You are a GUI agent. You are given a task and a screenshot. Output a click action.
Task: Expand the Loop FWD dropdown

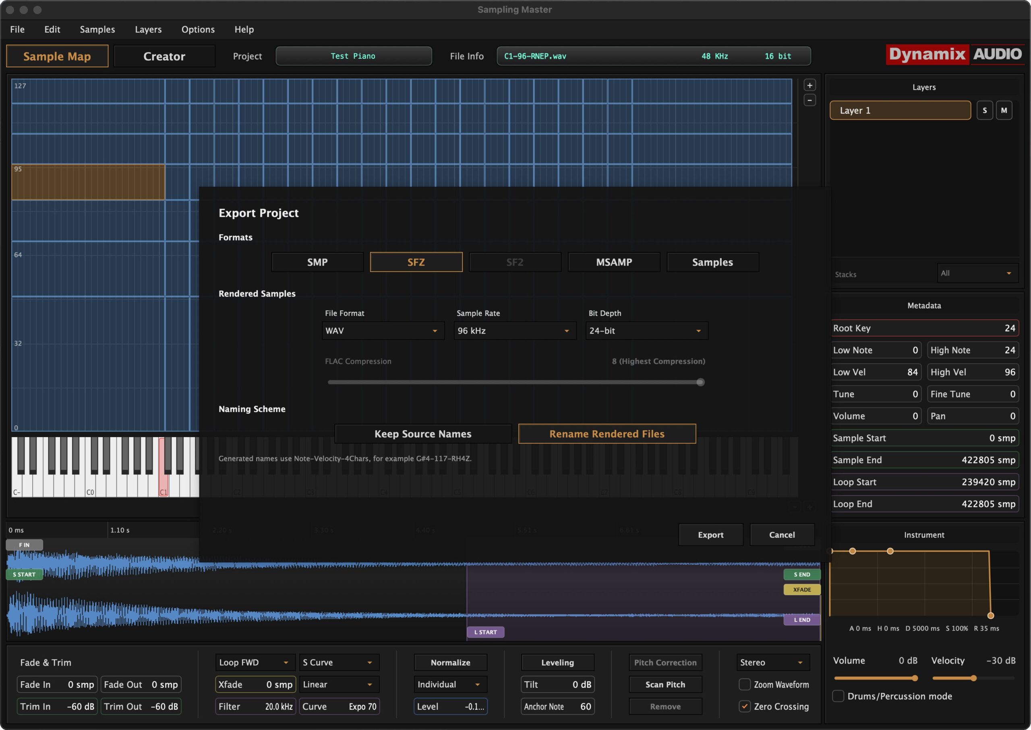[254, 662]
